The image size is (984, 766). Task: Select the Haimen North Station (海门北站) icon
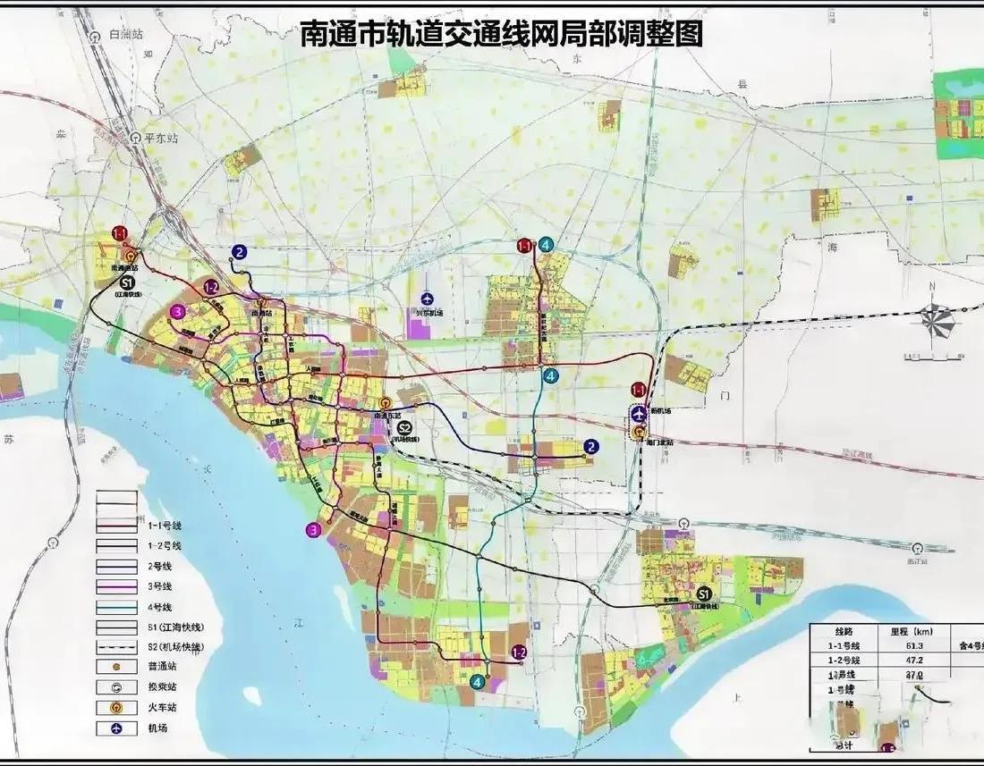coord(639,433)
